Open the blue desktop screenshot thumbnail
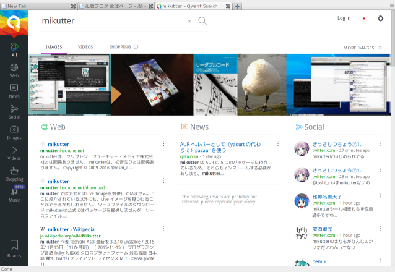 pyautogui.click(x=339, y=85)
